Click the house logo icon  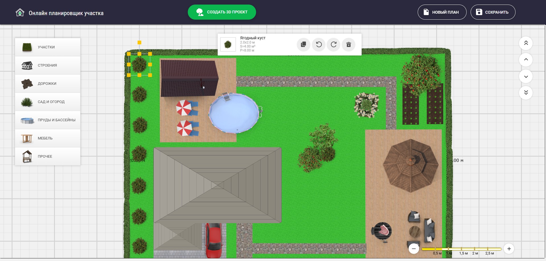click(x=20, y=13)
